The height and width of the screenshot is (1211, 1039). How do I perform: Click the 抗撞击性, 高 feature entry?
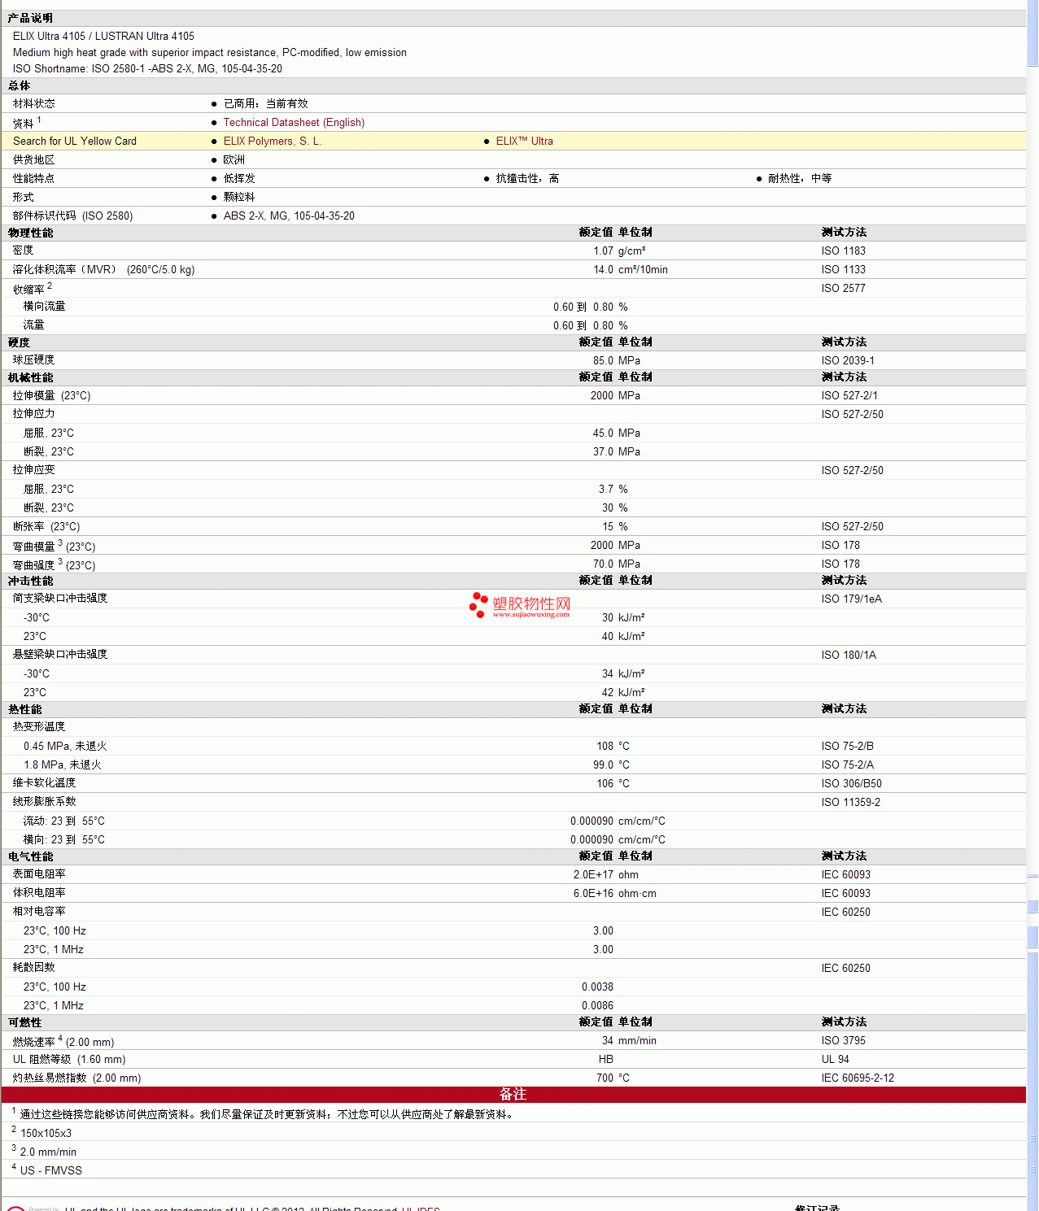pos(527,178)
